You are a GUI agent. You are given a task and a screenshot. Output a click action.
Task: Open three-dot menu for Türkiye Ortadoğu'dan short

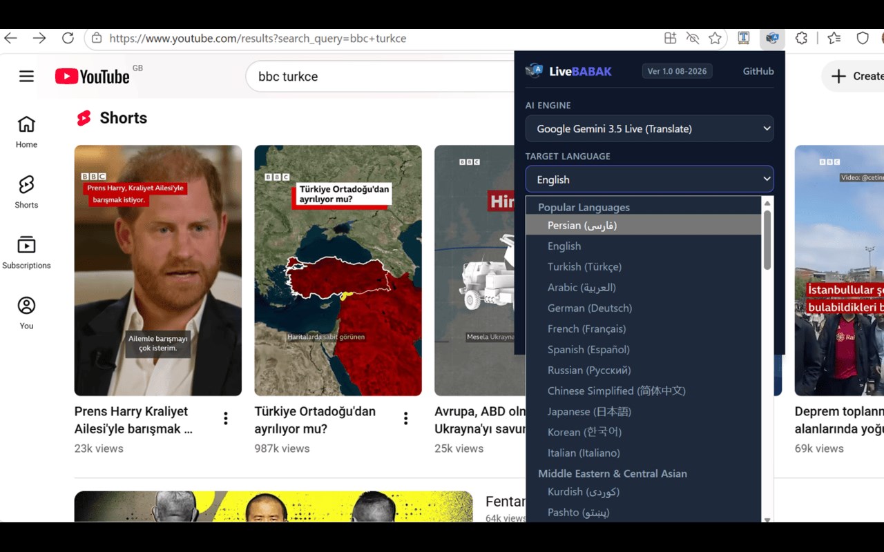tap(405, 418)
